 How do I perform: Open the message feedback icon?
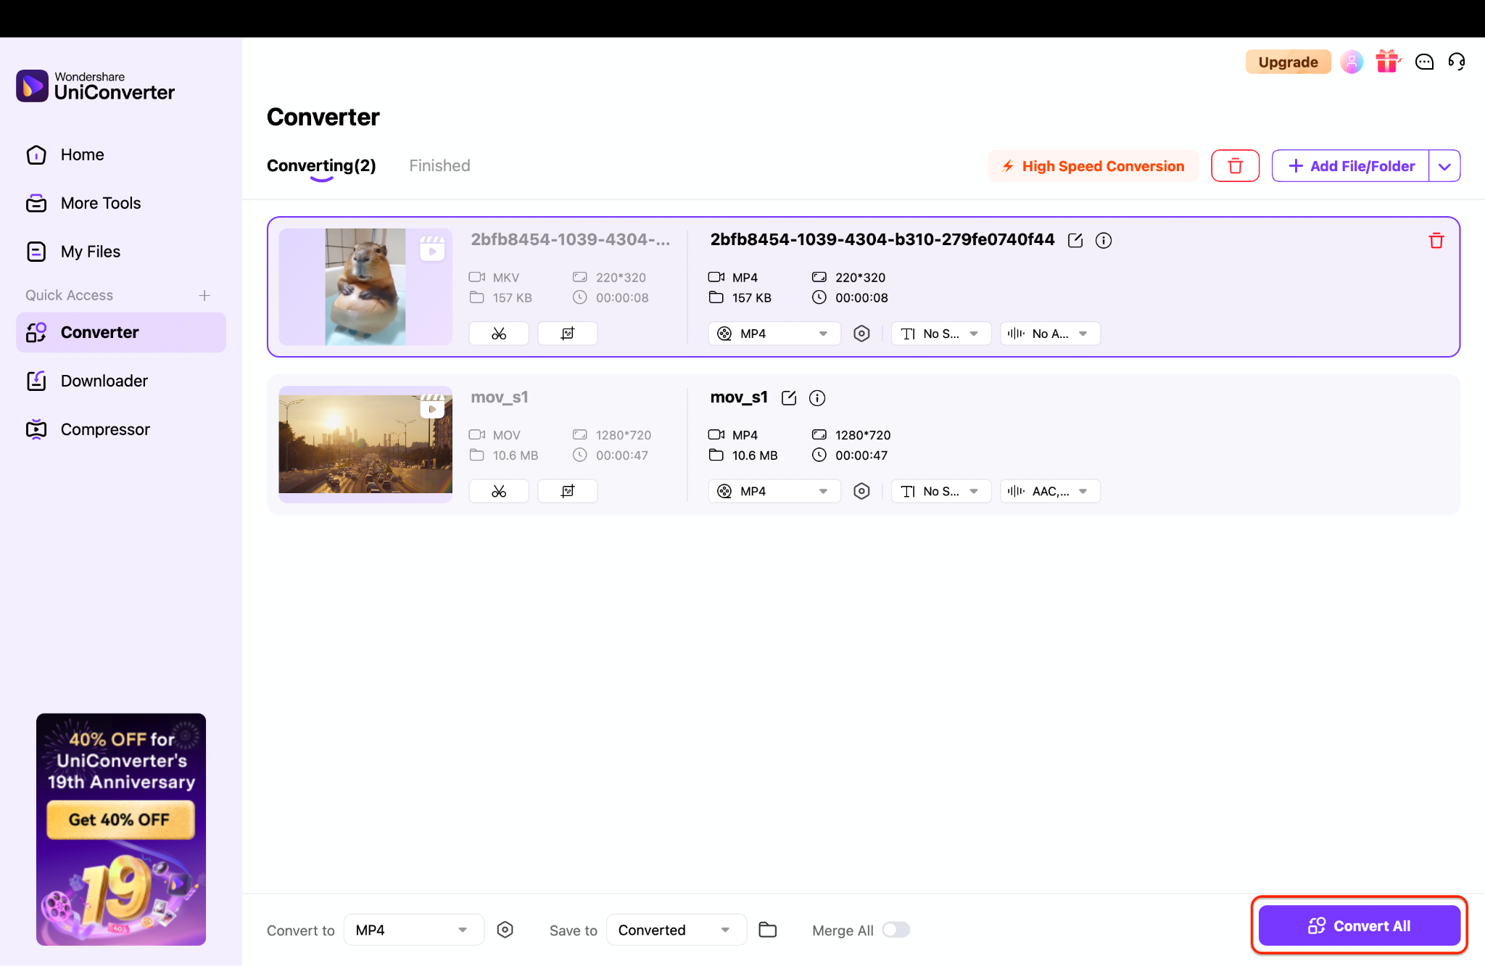click(x=1424, y=62)
